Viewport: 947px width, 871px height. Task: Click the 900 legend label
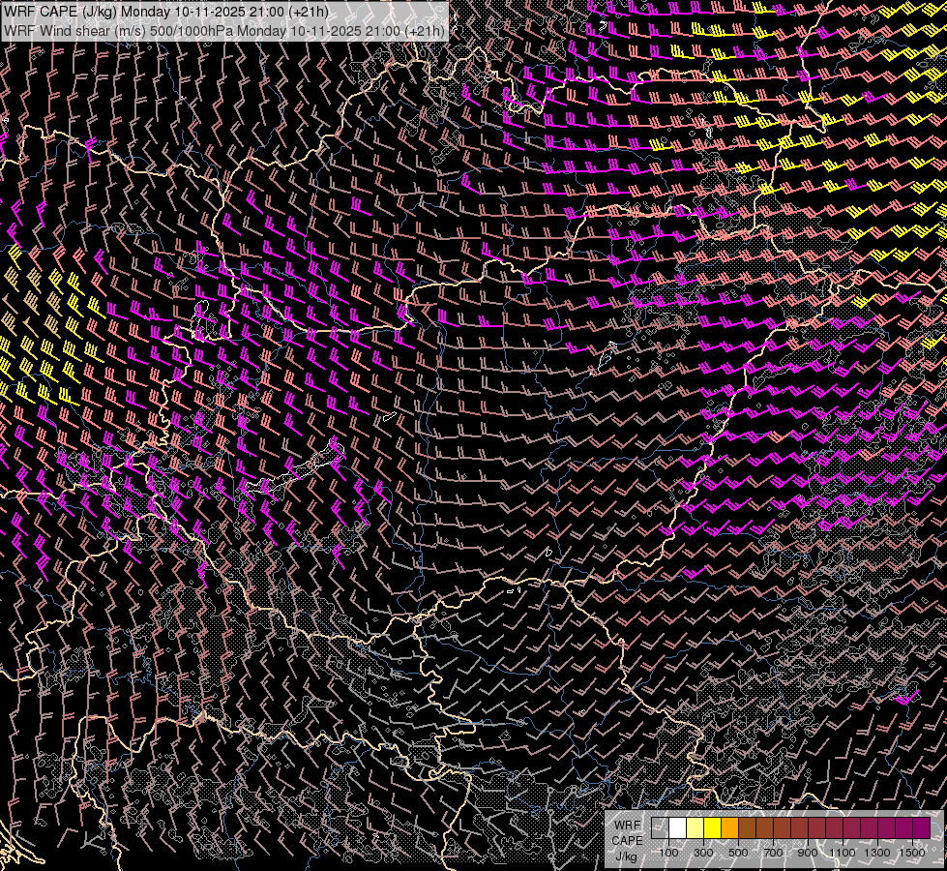[808, 853]
